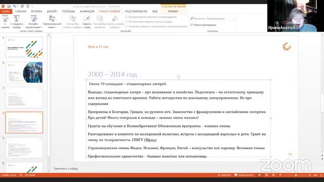Image resolution: width=324 pixels, height=182 pixels.
Task: Click 'РУССКИЙ' language in status bar
Action: click(30, 175)
